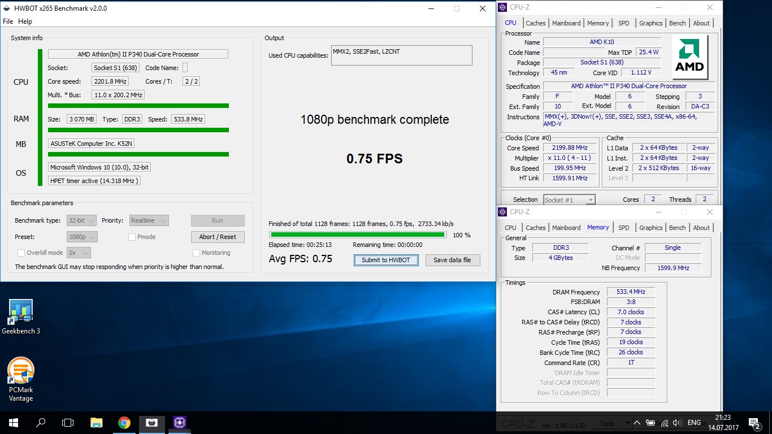Click Save data file button
Image resolution: width=772 pixels, height=434 pixels.
coord(452,260)
